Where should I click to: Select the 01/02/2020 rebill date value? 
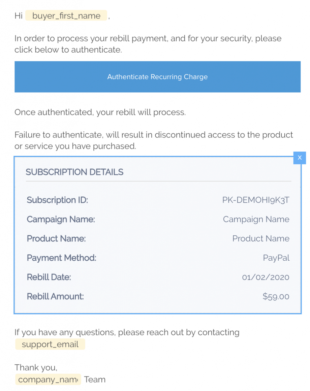point(266,277)
